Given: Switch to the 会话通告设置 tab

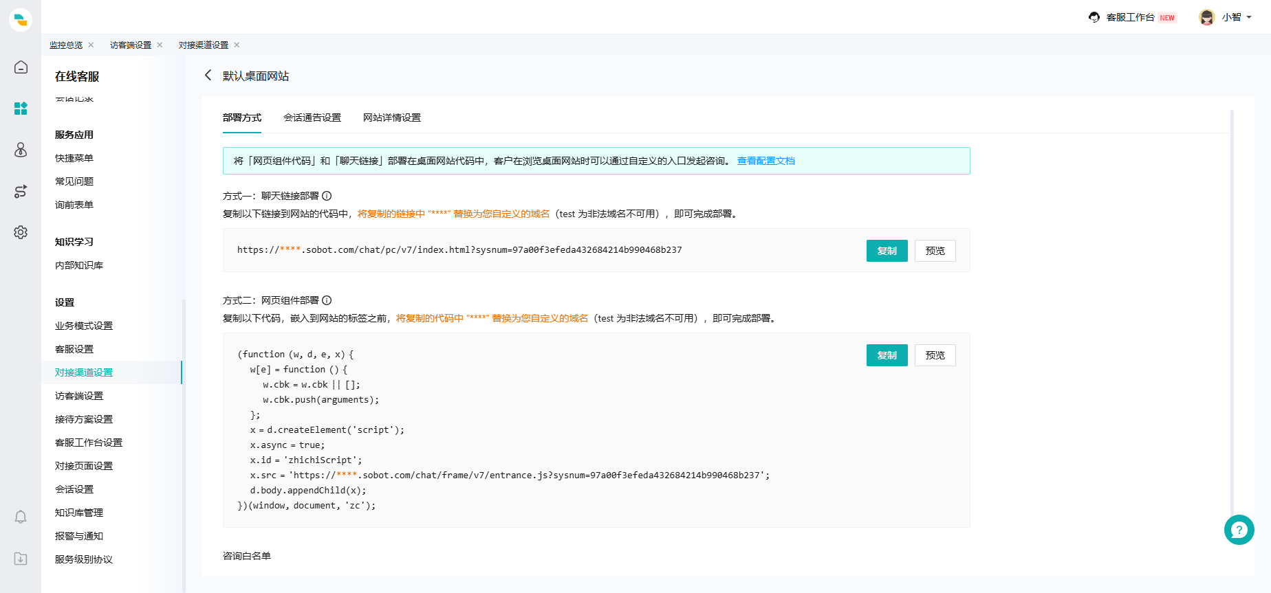Looking at the screenshot, I should pos(312,118).
